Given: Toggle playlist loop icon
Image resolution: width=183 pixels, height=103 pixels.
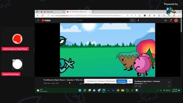Looking at the screenshot, I should point(136,86).
